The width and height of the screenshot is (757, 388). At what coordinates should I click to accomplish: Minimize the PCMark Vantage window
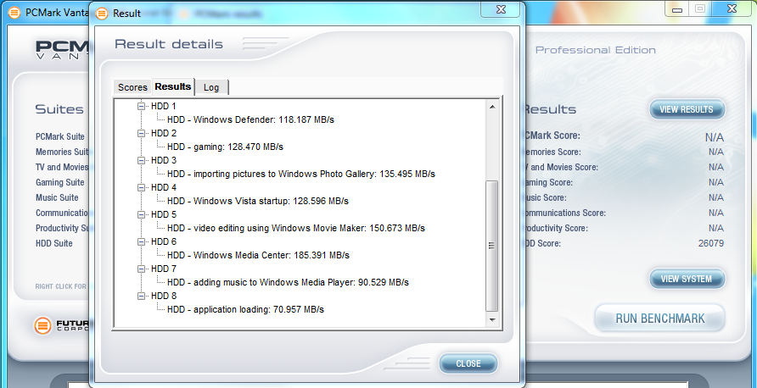[x=677, y=8]
